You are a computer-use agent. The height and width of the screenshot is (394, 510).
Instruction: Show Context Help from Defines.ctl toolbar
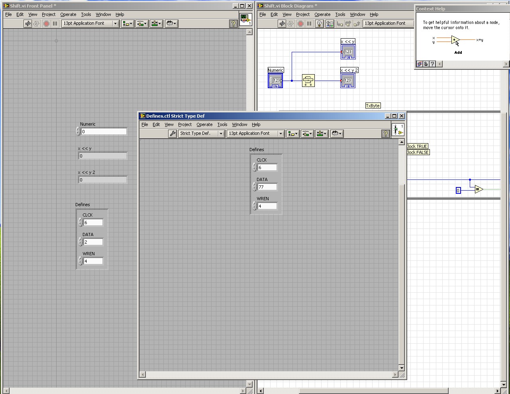point(385,134)
